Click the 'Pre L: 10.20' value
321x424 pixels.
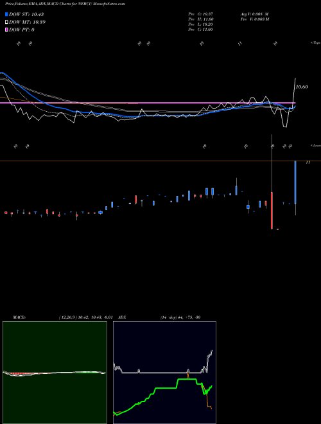200,24
